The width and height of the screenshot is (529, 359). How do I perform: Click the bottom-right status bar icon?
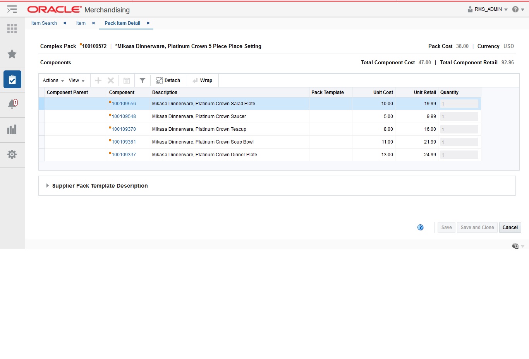(515, 246)
